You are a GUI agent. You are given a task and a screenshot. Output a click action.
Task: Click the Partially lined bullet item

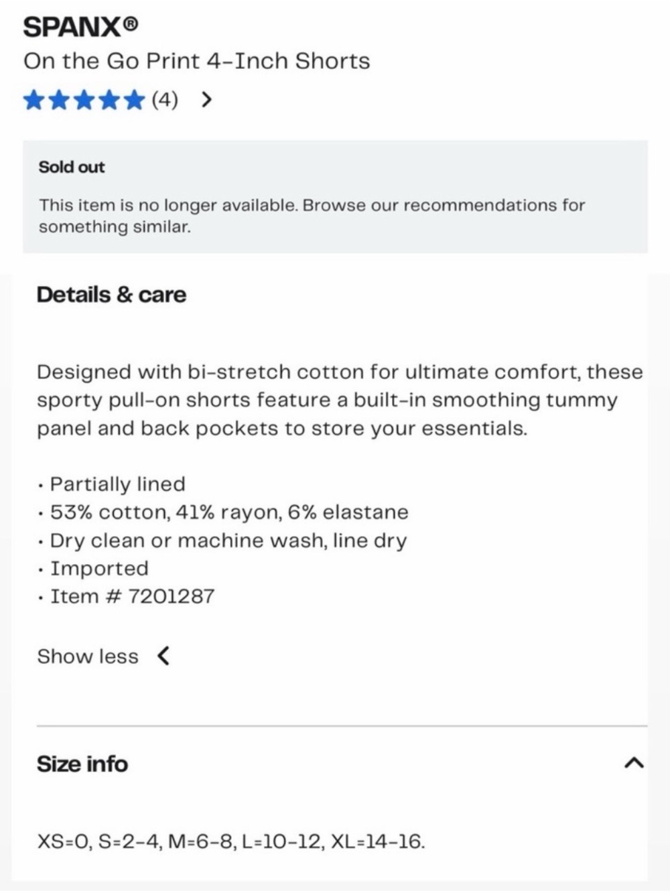click(118, 484)
